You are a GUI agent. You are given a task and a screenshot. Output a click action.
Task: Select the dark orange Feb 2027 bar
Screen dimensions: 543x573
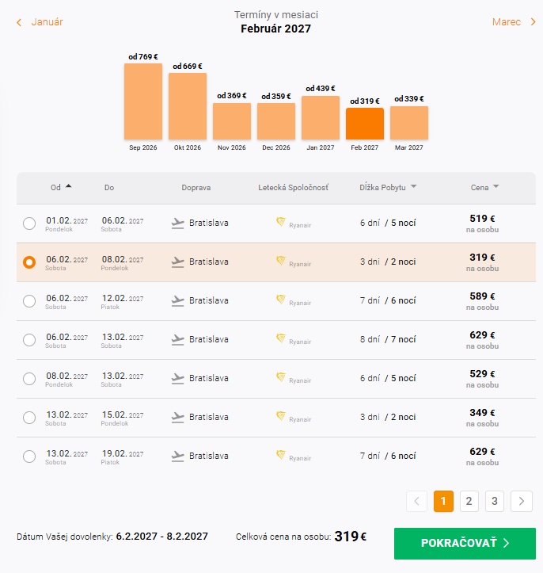[x=365, y=124]
